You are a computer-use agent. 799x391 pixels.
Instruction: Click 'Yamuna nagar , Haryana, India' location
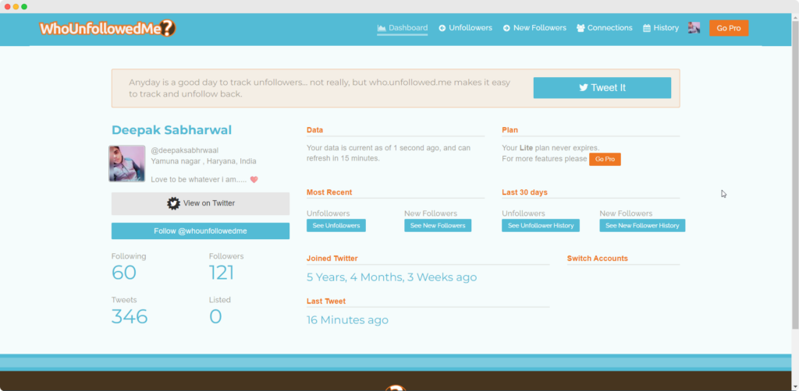coord(204,161)
